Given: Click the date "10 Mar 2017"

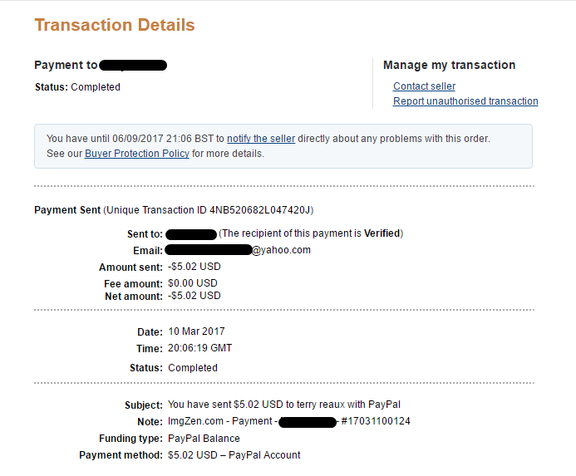Looking at the screenshot, I should point(196,332).
